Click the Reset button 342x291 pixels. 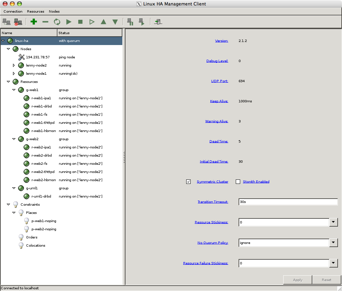[327, 280]
